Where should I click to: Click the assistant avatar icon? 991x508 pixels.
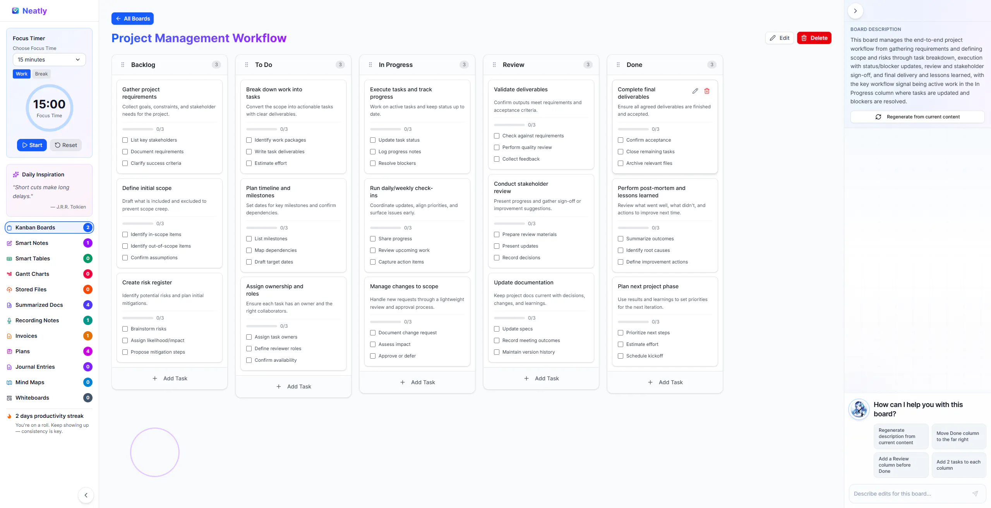(x=859, y=409)
